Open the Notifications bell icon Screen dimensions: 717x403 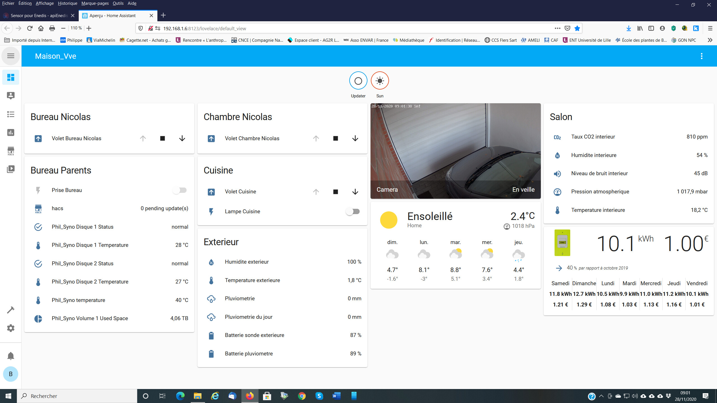pyautogui.click(x=11, y=356)
